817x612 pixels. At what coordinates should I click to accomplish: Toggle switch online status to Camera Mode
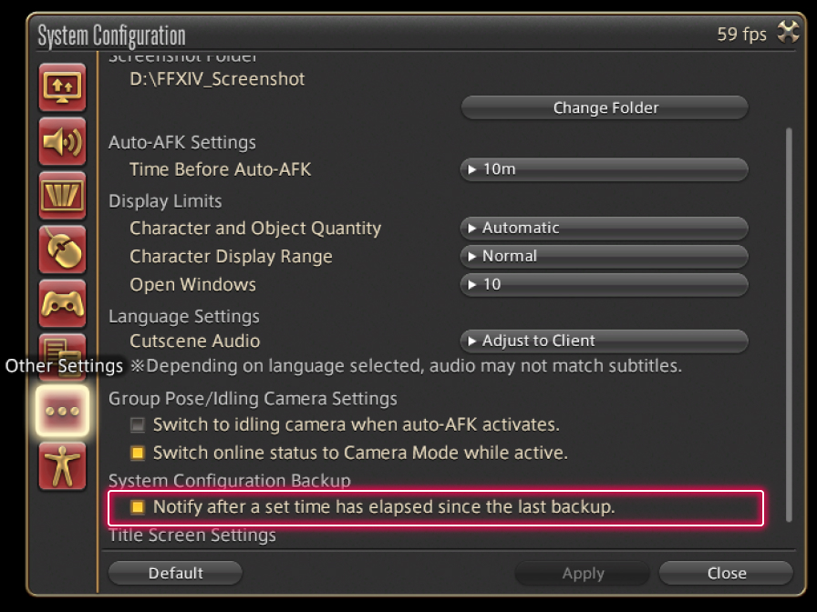point(138,453)
